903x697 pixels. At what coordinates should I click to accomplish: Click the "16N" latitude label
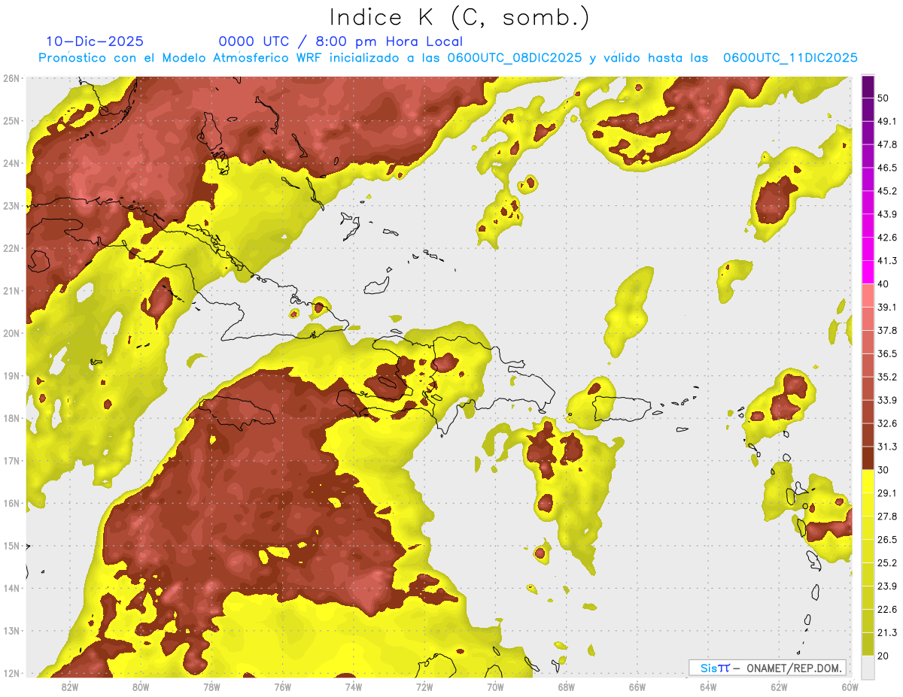tap(11, 503)
